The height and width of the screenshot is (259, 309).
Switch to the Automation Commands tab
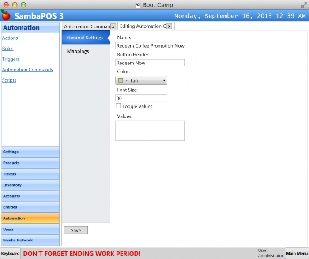(87, 26)
